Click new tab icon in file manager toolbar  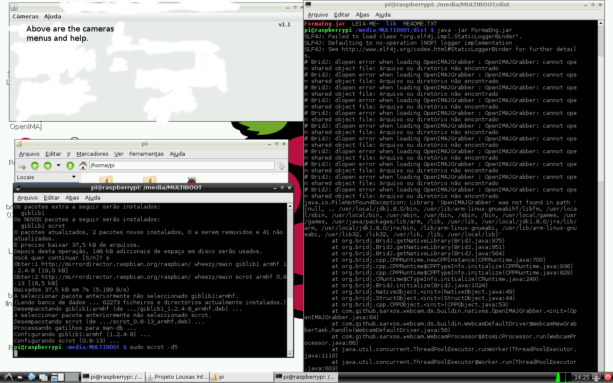tap(22, 166)
